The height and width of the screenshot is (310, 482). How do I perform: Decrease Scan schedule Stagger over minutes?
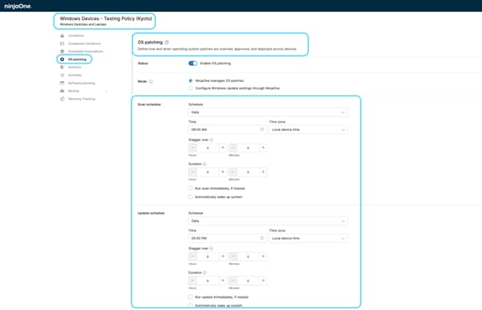[x=233, y=148]
